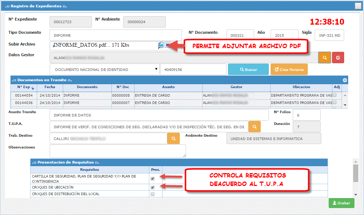364x215 pixels.
Task: Open T.U.P.A. lookup with its search icon
Action: coord(255,127)
